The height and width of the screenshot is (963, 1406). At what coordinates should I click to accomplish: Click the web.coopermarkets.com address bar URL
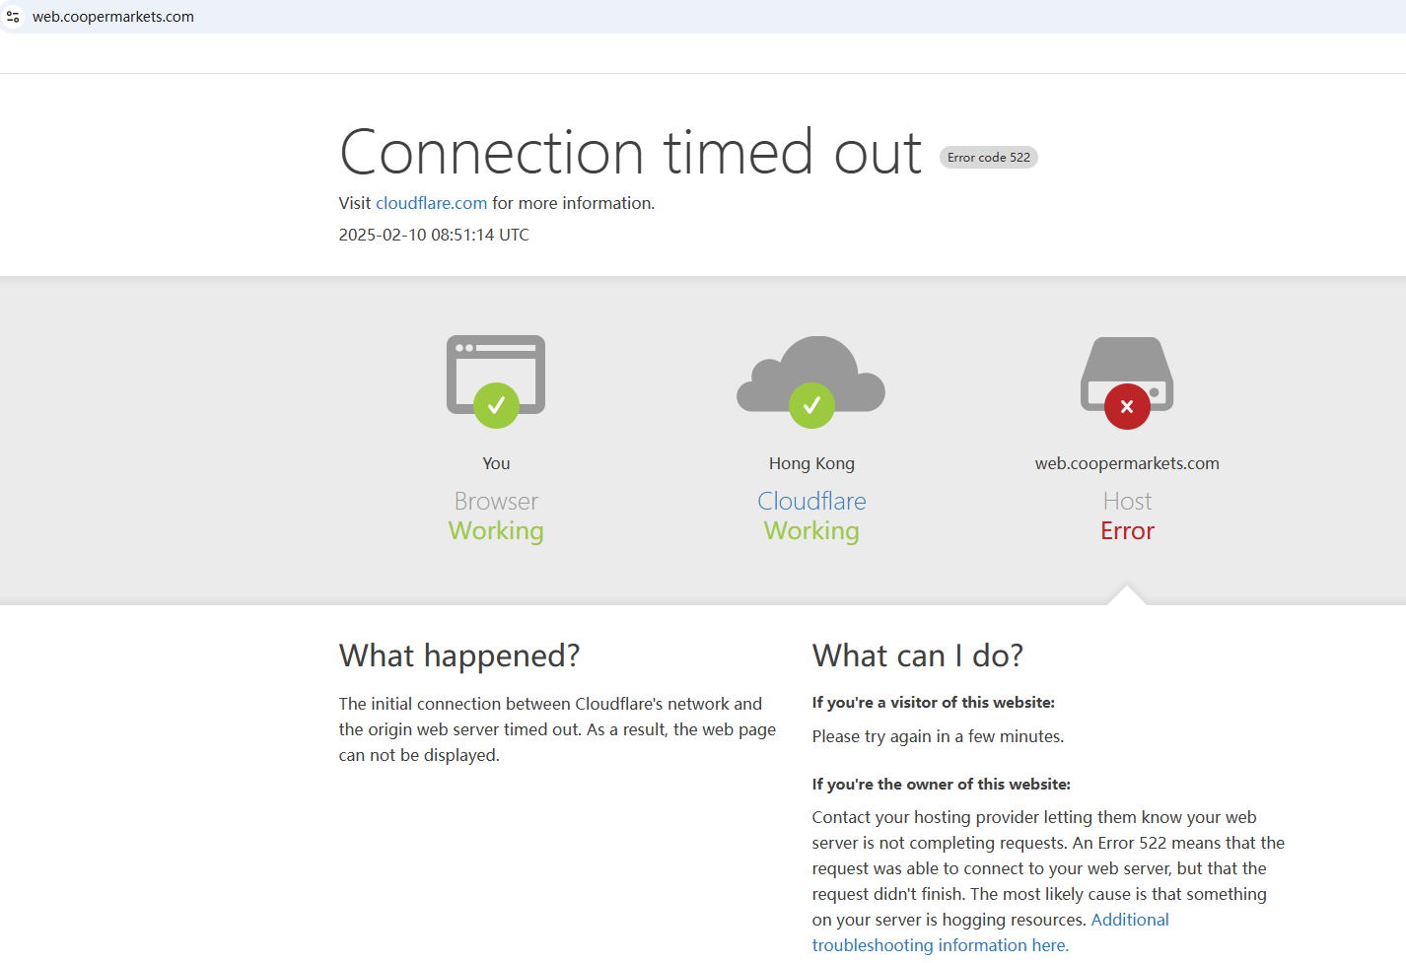pyautogui.click(x=113, y=17)
